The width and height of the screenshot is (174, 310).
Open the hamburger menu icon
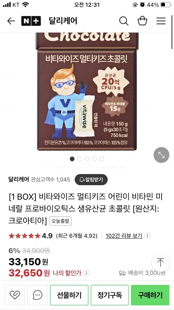point(161,21)
